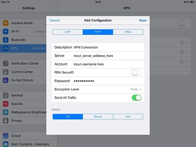Tap the iCloud icon
This screenshot has height=147, width=196.
coord(6,136)
